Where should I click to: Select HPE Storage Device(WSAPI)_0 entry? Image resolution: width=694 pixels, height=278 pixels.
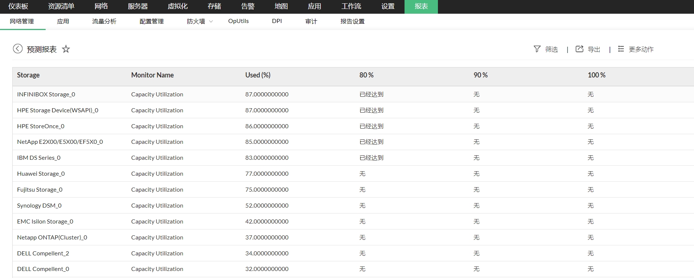58,110
